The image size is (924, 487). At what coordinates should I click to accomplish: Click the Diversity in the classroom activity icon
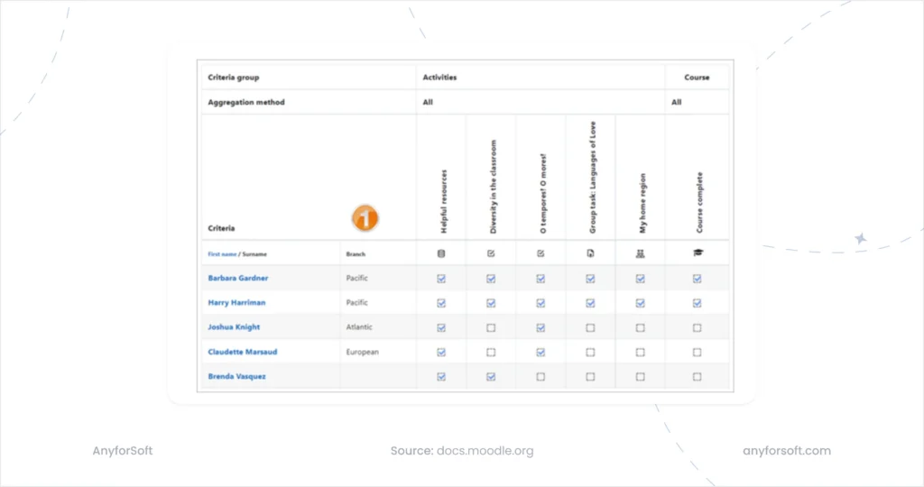pos(491,254)
